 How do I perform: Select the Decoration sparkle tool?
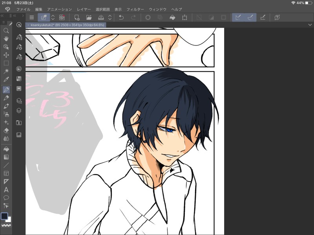pyautogui.click(x=6, y=122)
